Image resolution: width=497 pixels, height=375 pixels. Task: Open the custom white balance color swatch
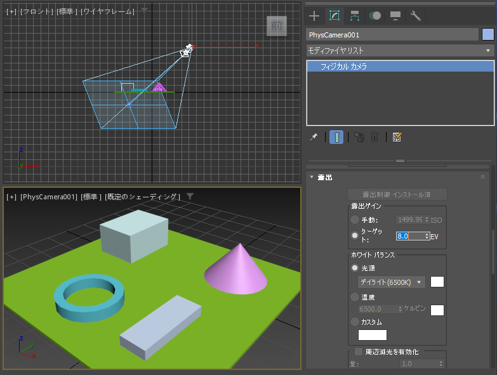click(373, 335)
